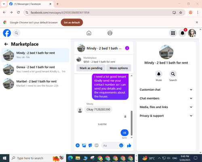Go back using the Marketplace back arrow
Viewport: 202px width, 162px height.
6,44
